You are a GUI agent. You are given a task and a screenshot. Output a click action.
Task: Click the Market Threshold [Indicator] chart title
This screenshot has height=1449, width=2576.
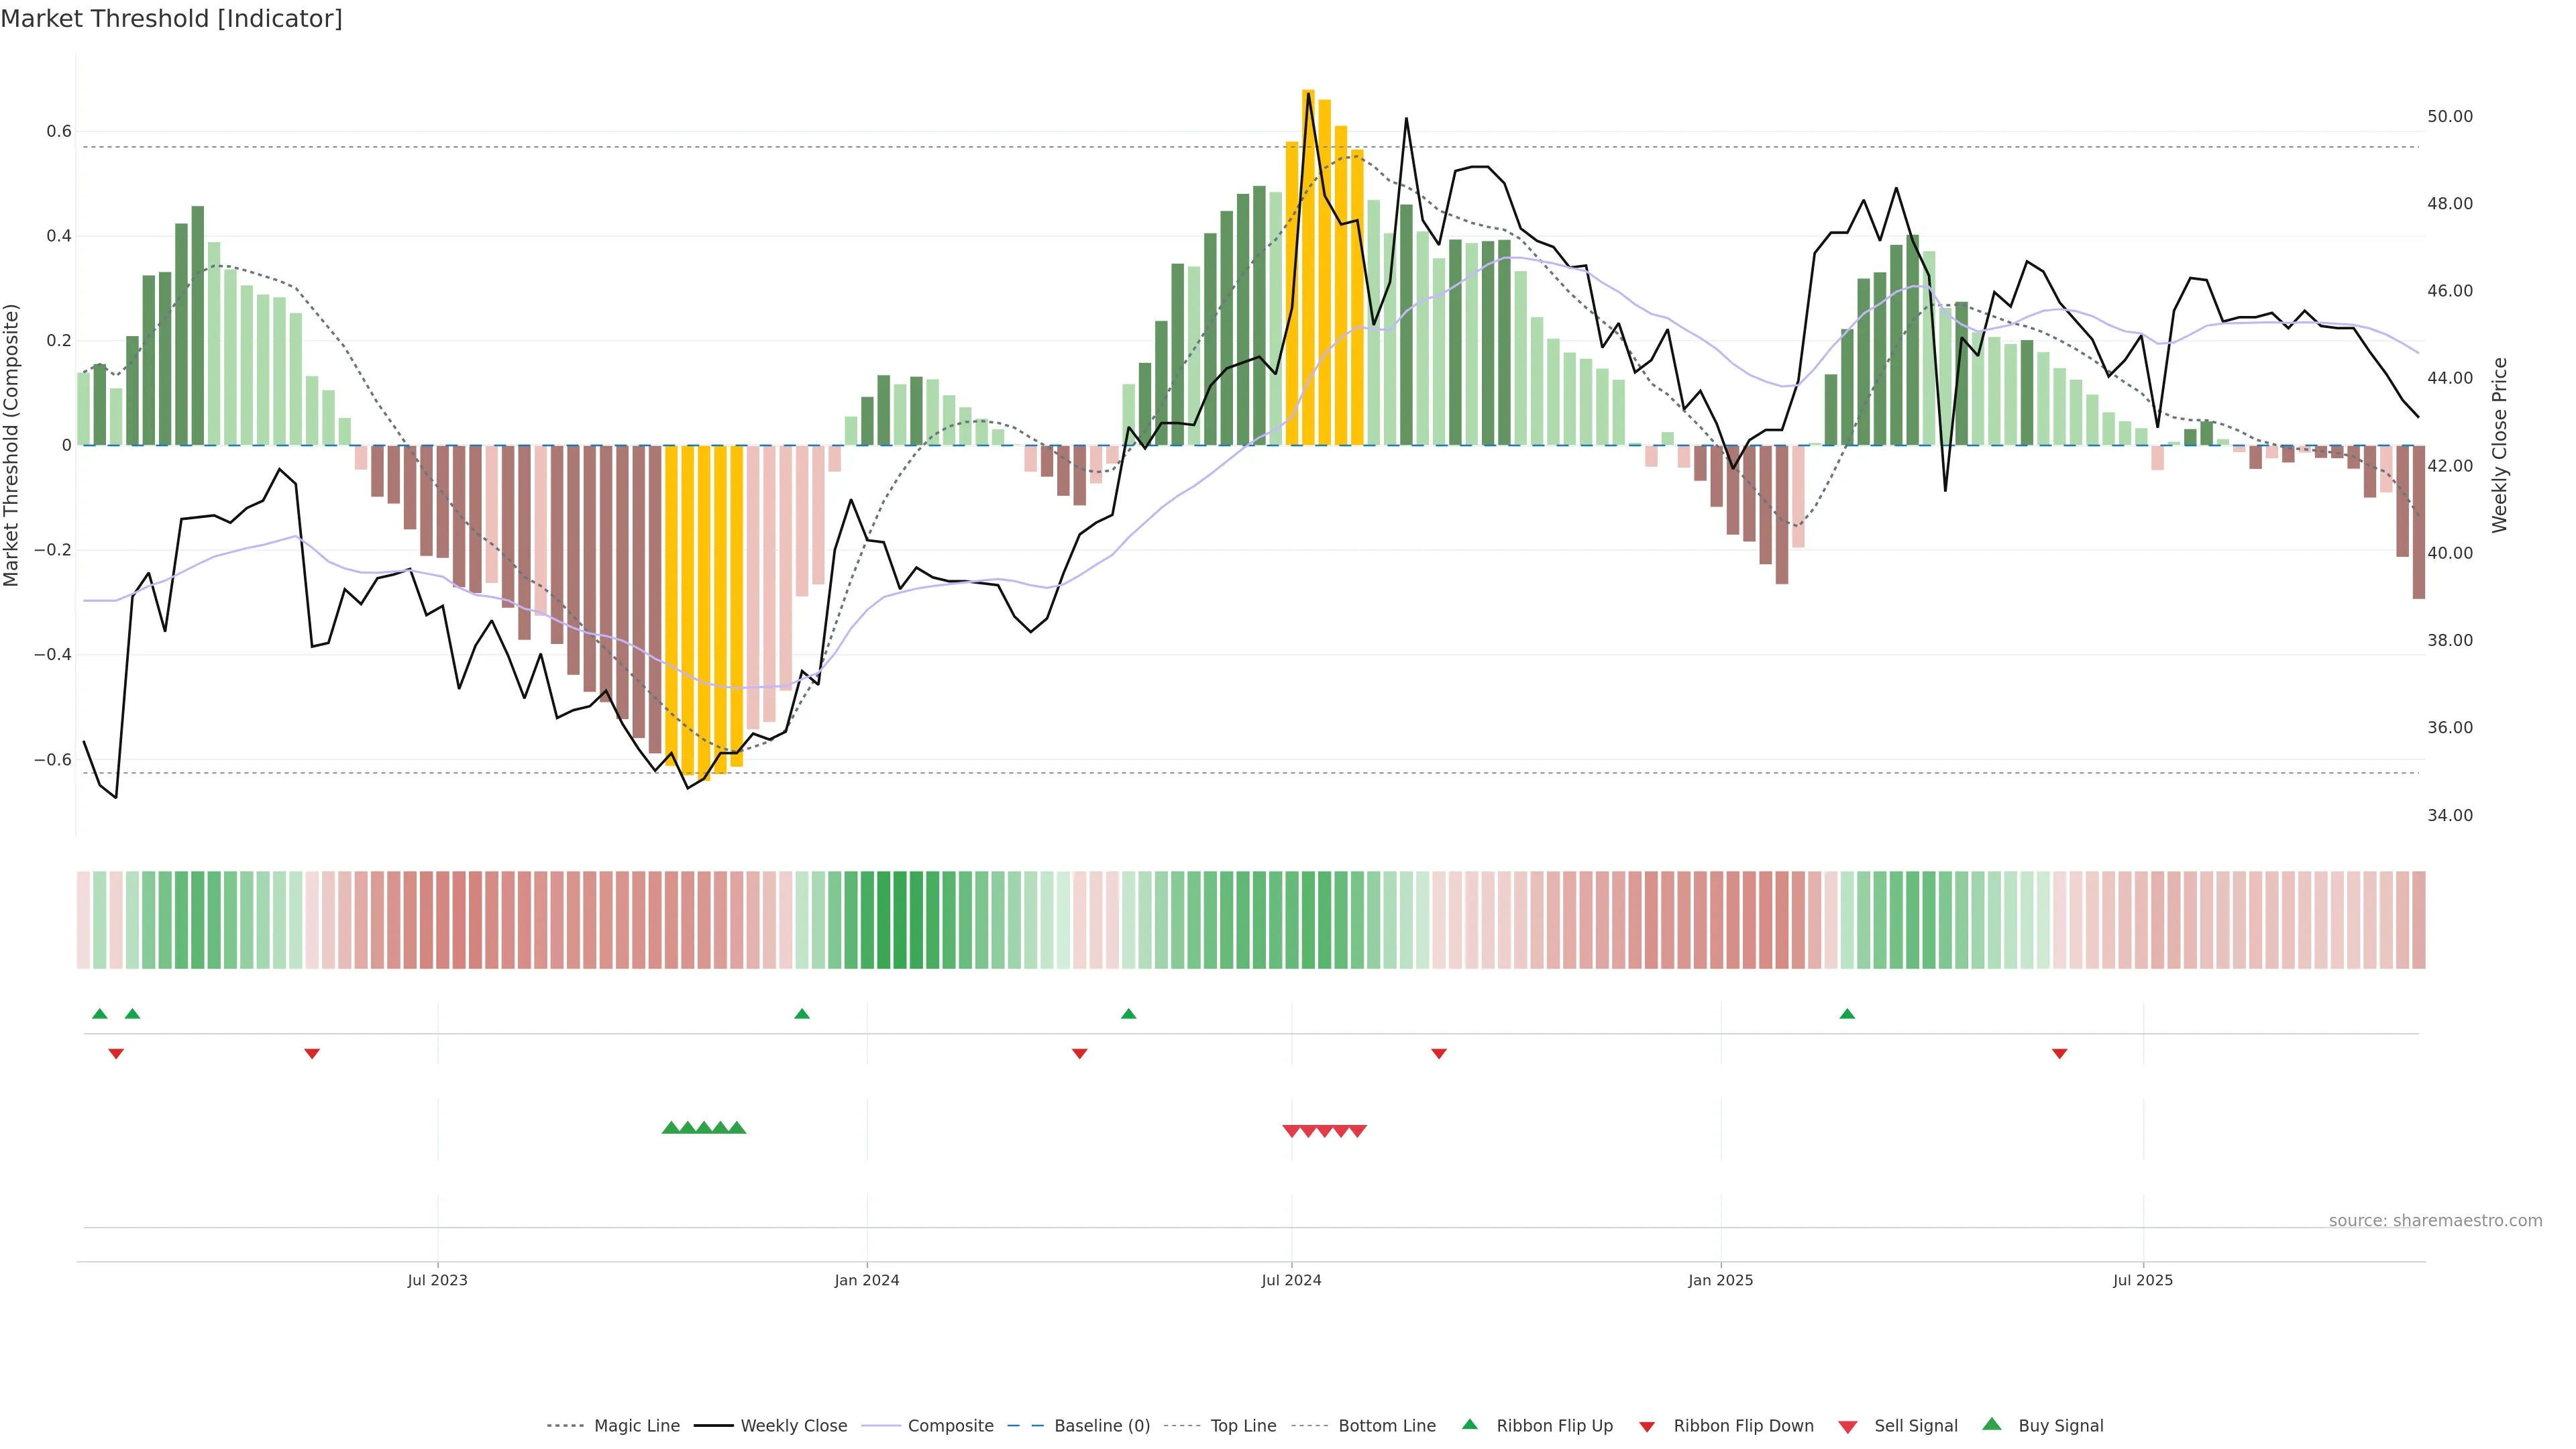(171, 19)
